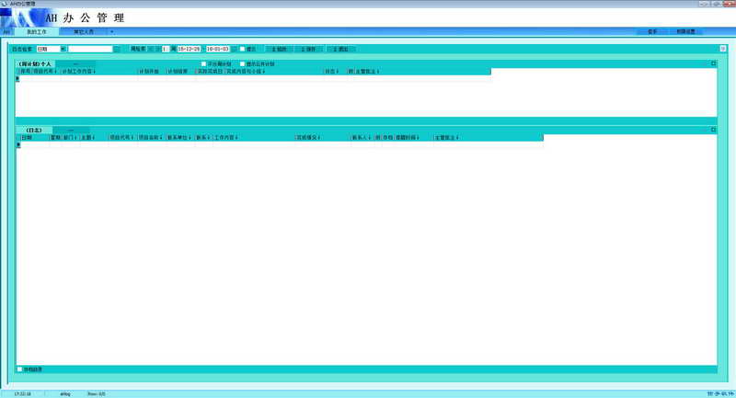The height and width of the screenshot is (398, 736).
Task: Close the search toolbar panel icon
Action: point(723,48)
